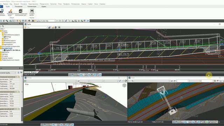The height and width of the screenshot is (126, 224).
Task: Select Сводная модель in project tree
Action: point(7,58)
